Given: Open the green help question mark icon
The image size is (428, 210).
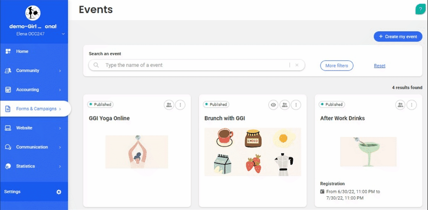Looking at the screenshot, I should point(420,9).
